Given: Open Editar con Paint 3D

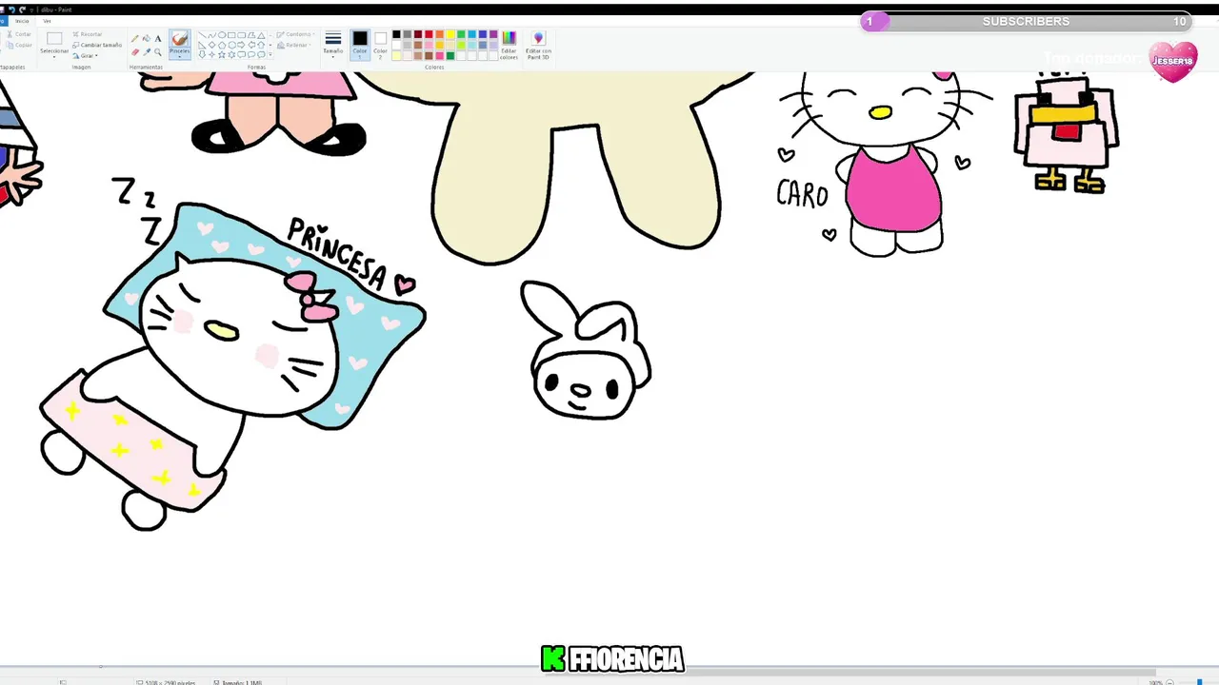Looking at the screenshot, I should (x=538, y=46).
